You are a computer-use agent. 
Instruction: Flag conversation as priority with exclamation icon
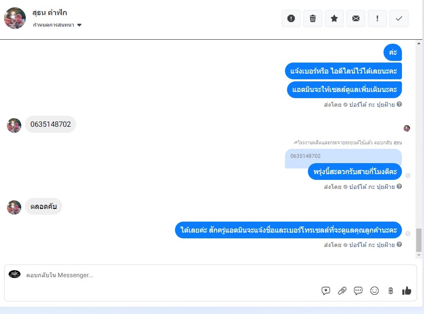[377, 18]
